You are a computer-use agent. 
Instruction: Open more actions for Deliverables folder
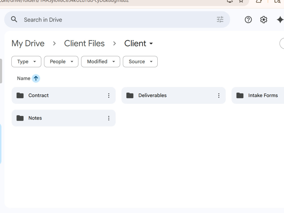[219, 95]
